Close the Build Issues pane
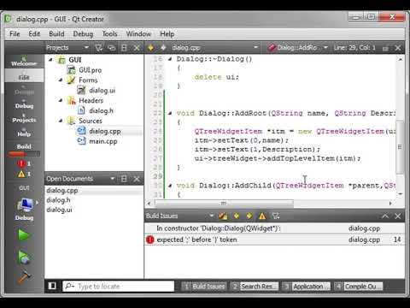The image size is (410, 308). pos(398,216)
